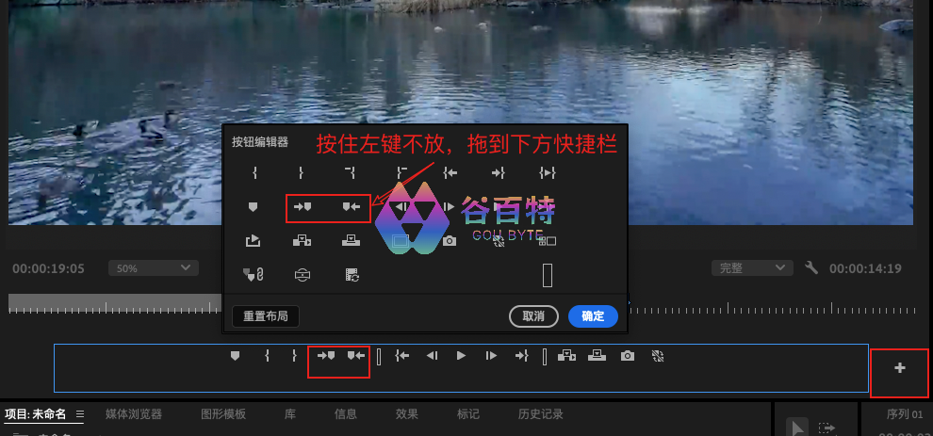
Task: Click Export Frame camera icon in bottom transport bar
Action: (627, 356)
